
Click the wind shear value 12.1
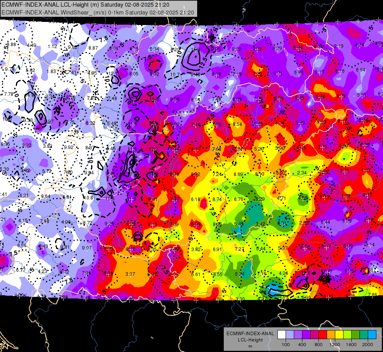click(113, 73)
